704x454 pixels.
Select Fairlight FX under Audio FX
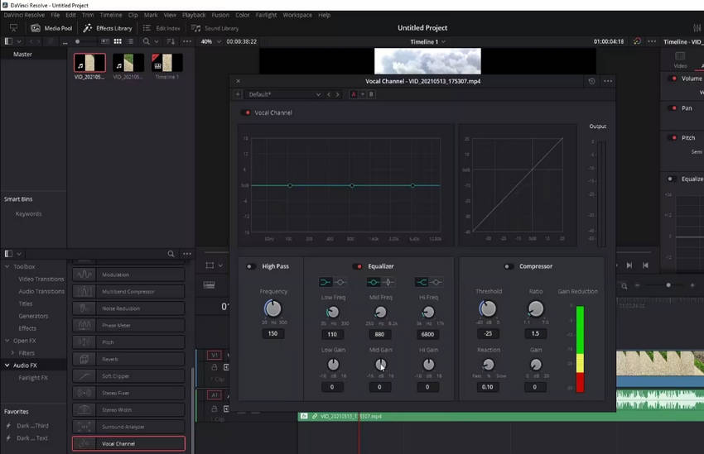coord(33,378)
